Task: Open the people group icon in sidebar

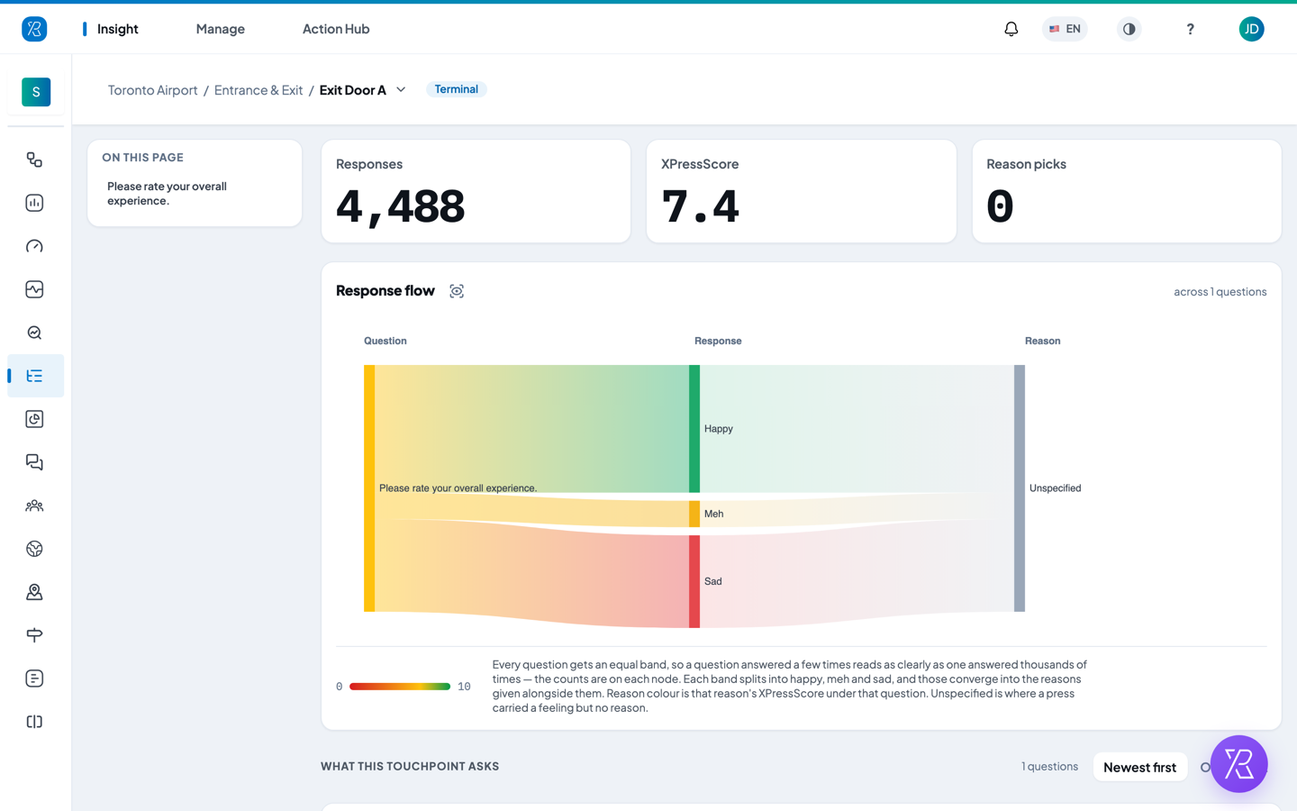Action: pos(34,506)
